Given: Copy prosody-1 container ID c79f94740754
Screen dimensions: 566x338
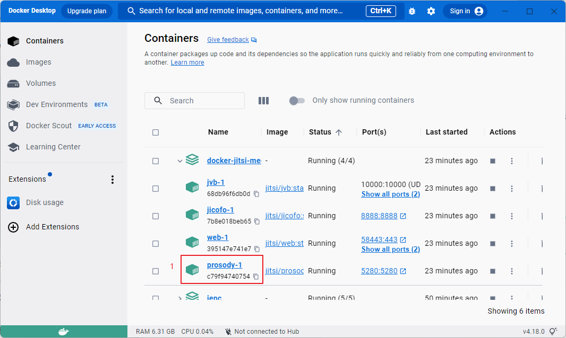Looking at the screenshot, I should (x=256, y=277).
